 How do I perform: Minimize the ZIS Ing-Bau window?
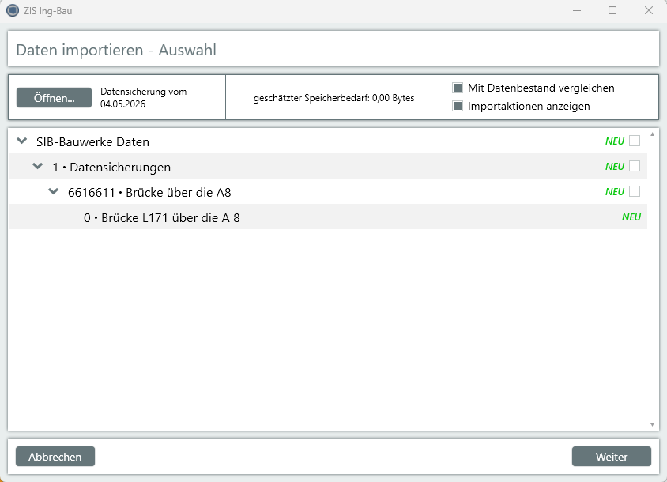point(577,10)
